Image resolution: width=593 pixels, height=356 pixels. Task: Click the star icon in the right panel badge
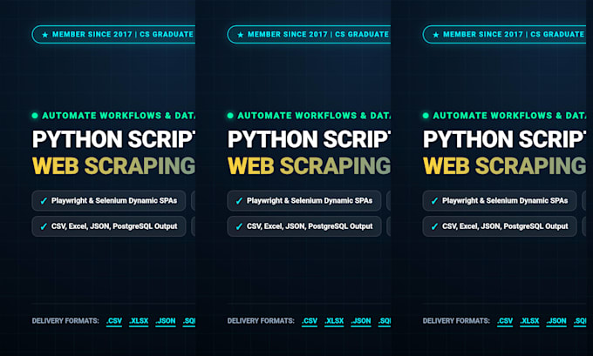[436, 35]
